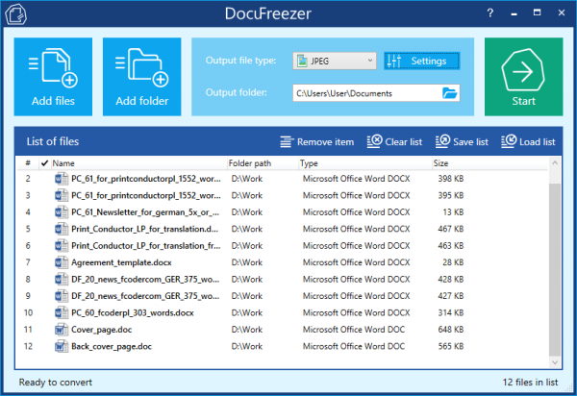
Task: Click the file list vertical scrollbar thumb
Action: tap(555, 270)
